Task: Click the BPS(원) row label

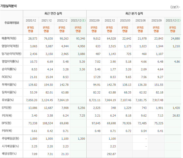Action: pos(6,123)
